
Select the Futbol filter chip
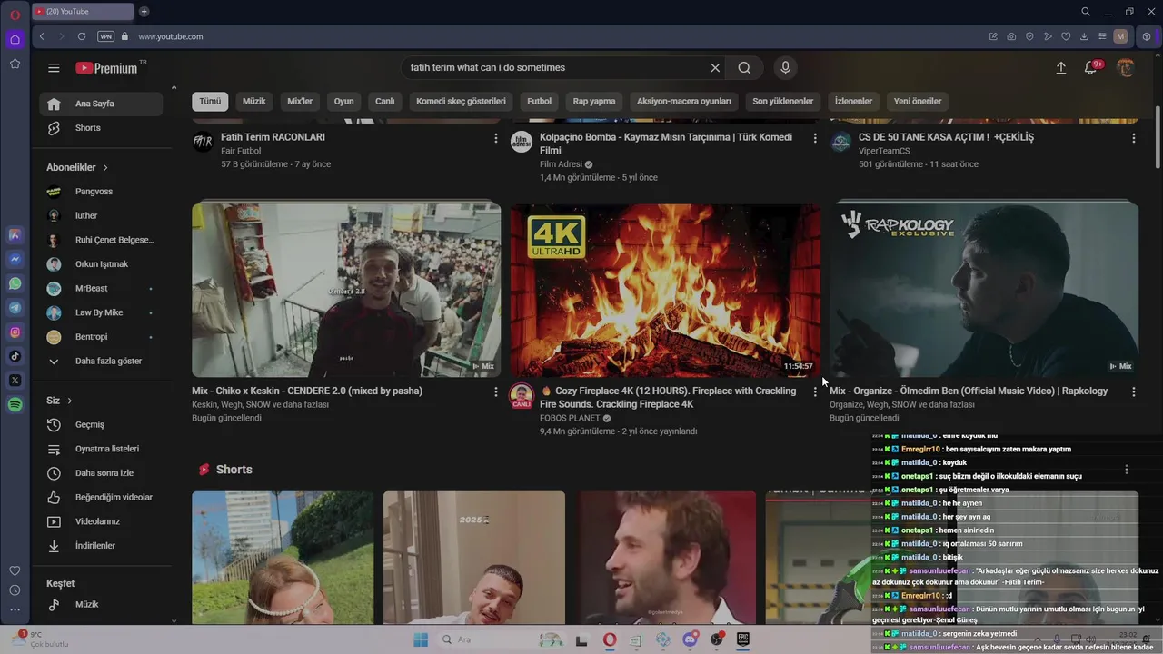tap(540, 101)
